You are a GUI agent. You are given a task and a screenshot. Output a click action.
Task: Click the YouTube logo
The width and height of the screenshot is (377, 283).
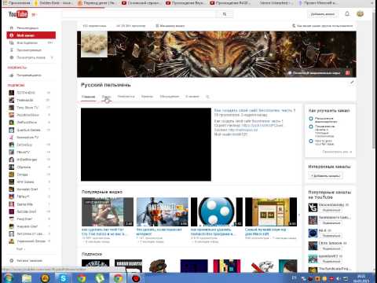tap(18, 14)
